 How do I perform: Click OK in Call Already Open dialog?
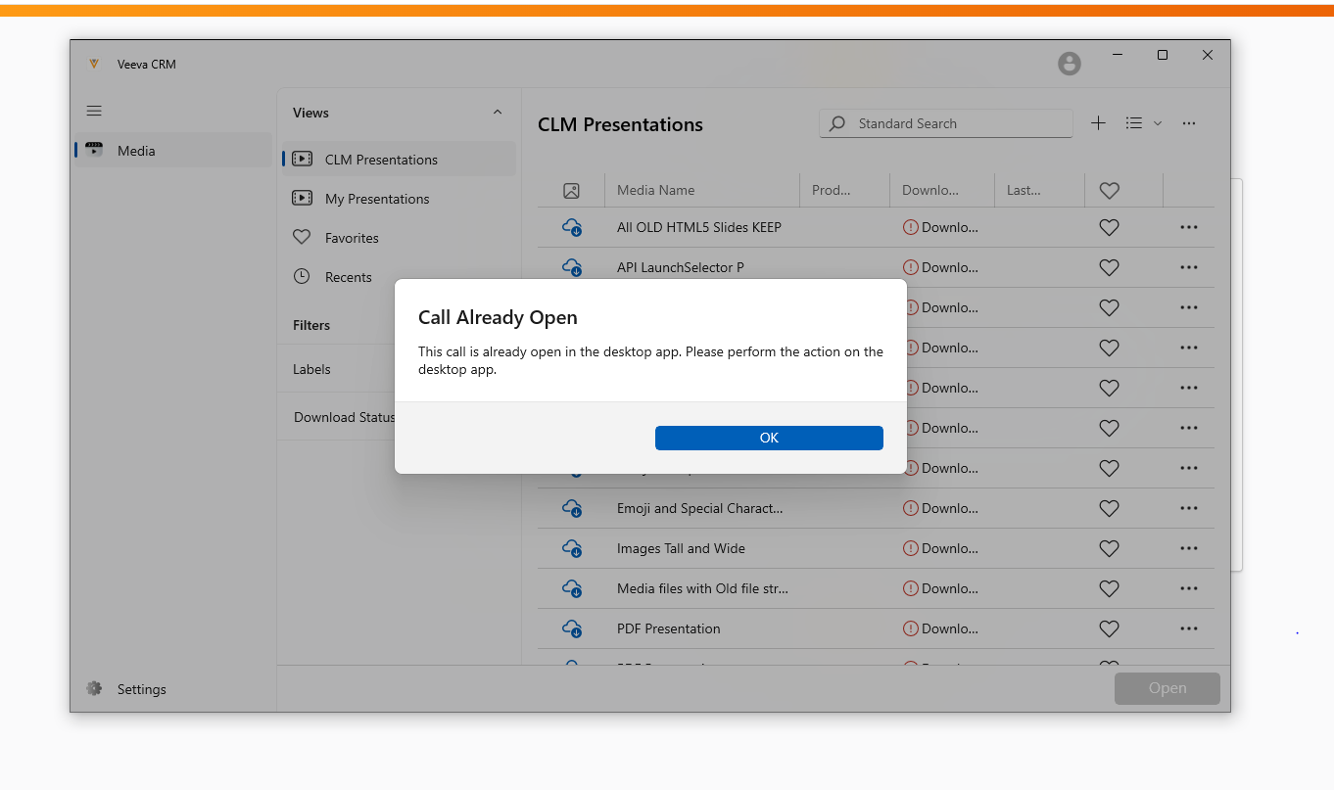(769, 438)
